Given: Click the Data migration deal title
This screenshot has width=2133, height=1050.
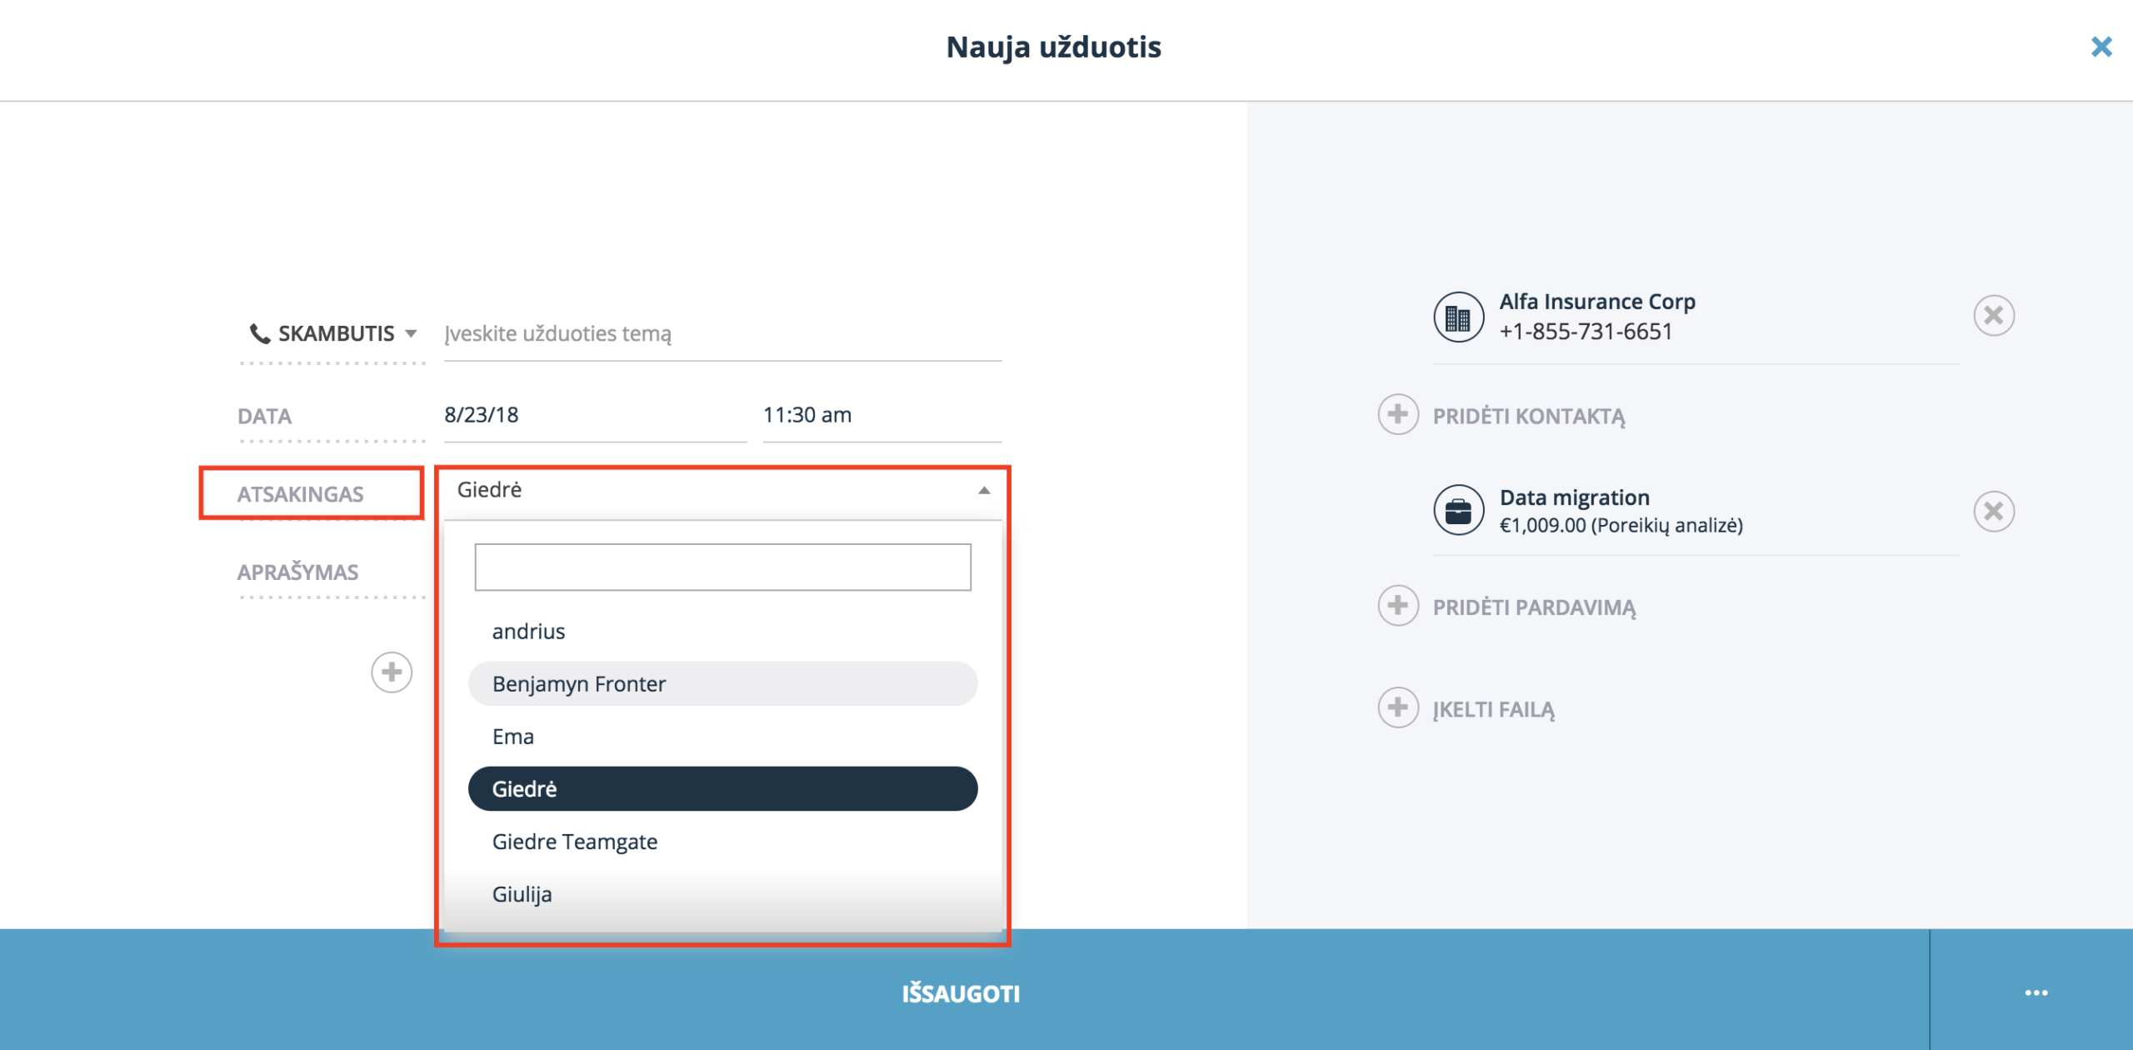Looking at the screenshot, I should (1574, 497).
